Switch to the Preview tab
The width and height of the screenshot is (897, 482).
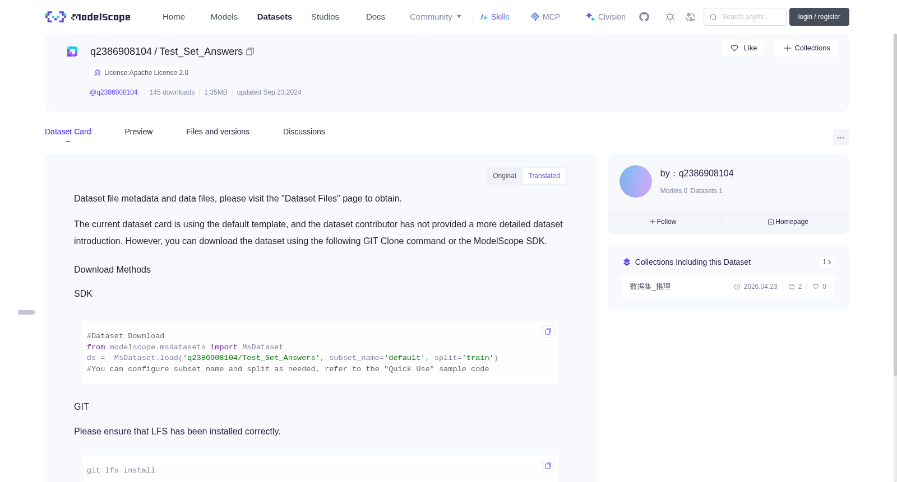pyautogui.click(x=138, y=132)
